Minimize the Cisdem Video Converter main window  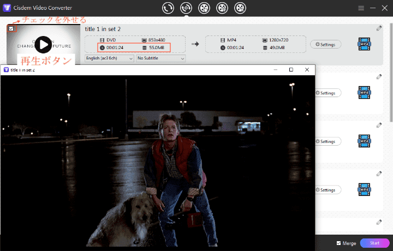[x=373, y=8]
